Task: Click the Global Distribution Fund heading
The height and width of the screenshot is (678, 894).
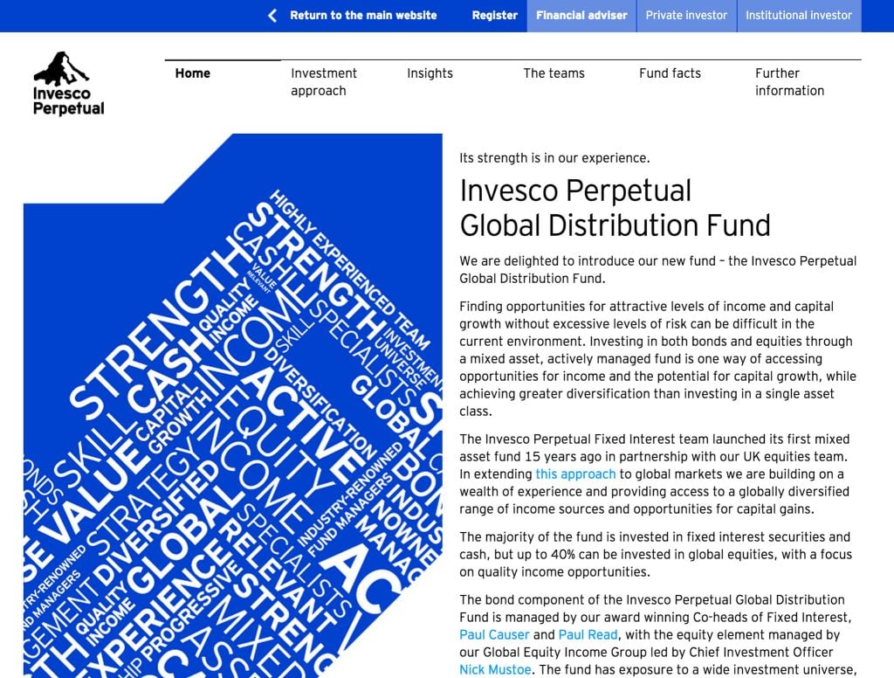Action: coord(615,208)
